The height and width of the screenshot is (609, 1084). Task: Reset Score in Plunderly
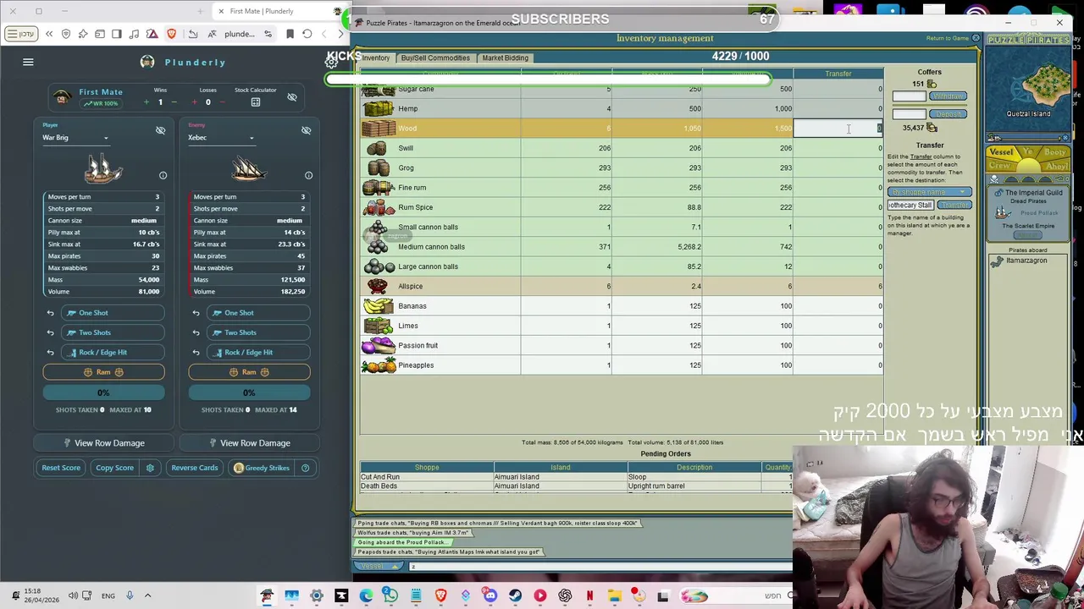coord(61,468)
